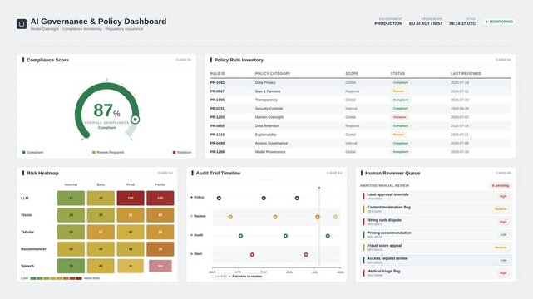
Task: Open the Fraud score appeal queue item
Action: coord(436,248)
